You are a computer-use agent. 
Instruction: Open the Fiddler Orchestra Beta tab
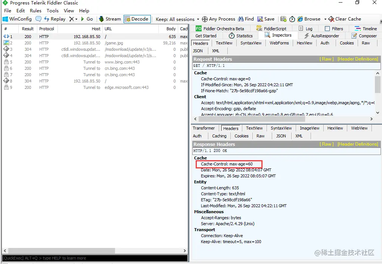[220, 28]
